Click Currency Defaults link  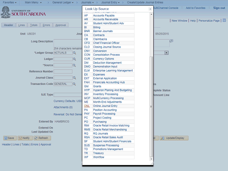click(68, 101)
